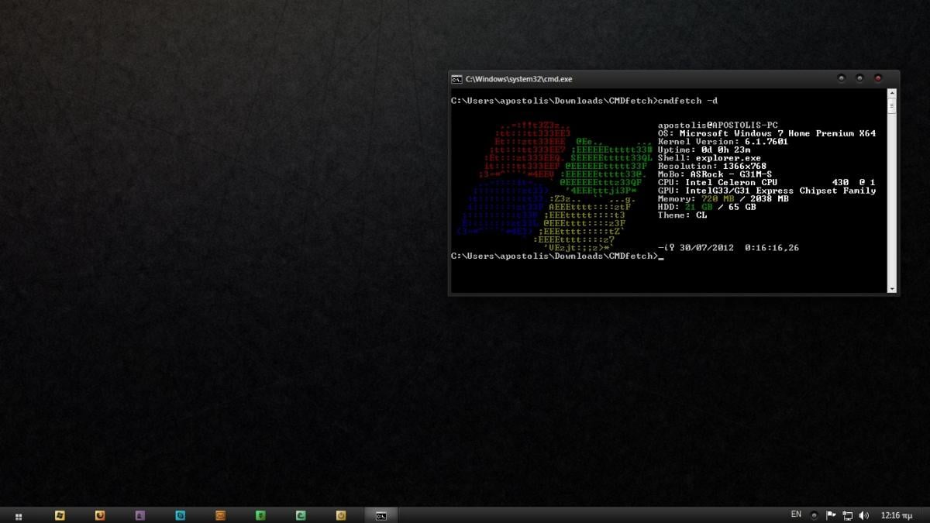Open the yellow Windows-logo taskbar icon
930x523 pixels.
tap(59, 515)
